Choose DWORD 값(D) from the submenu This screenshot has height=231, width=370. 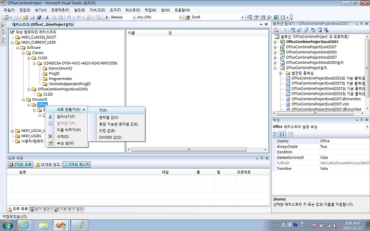[x=116, y=137]
